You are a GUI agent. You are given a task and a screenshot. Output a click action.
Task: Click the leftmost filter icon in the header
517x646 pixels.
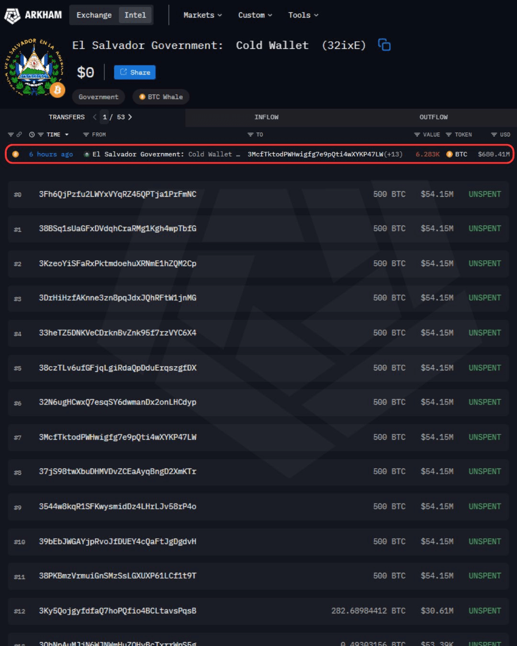click(x=11, y=134)
